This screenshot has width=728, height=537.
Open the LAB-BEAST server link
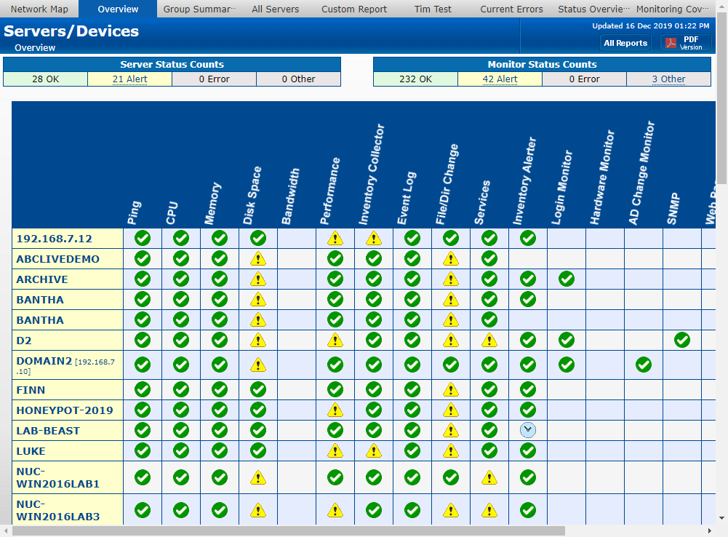48,431
